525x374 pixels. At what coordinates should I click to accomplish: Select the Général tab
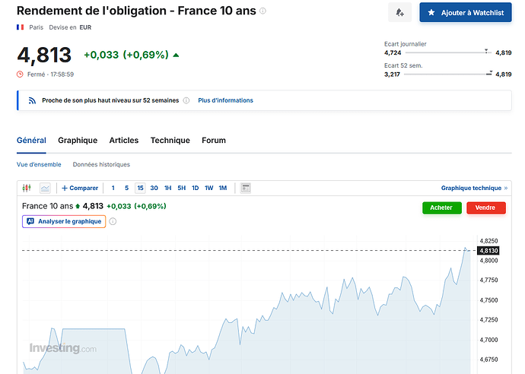(31, 140)
